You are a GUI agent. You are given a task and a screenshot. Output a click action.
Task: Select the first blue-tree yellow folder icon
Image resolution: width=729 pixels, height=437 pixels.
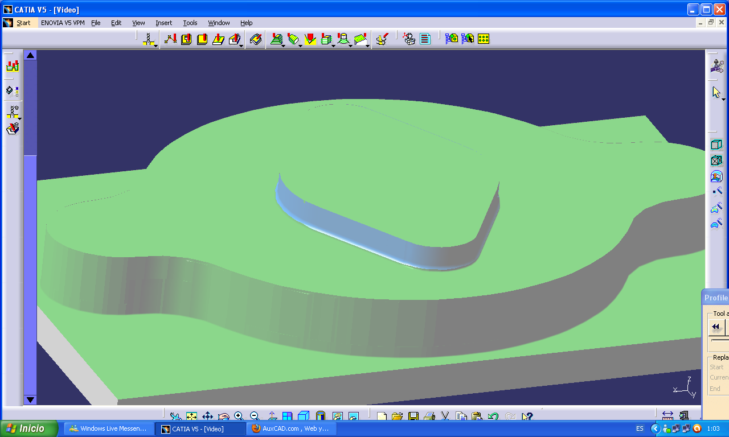click(x=452, y=39)
